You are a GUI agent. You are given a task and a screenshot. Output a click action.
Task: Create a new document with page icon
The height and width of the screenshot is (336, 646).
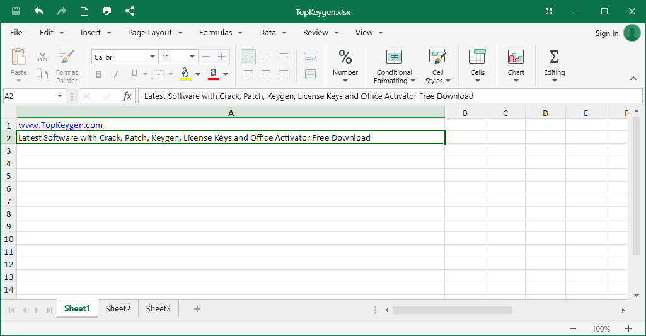84,11
